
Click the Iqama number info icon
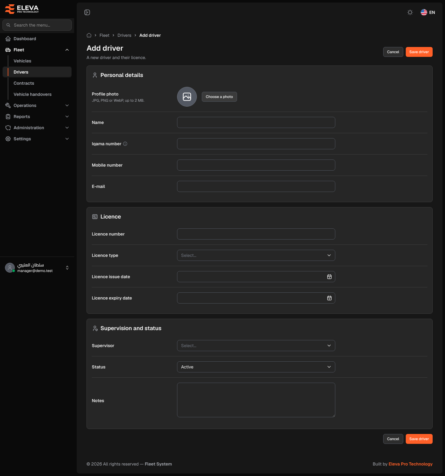click(x=125, y=144)
